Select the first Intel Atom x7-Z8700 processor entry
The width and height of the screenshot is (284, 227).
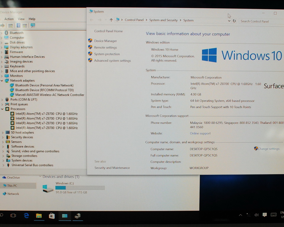(x=46, y=114)
